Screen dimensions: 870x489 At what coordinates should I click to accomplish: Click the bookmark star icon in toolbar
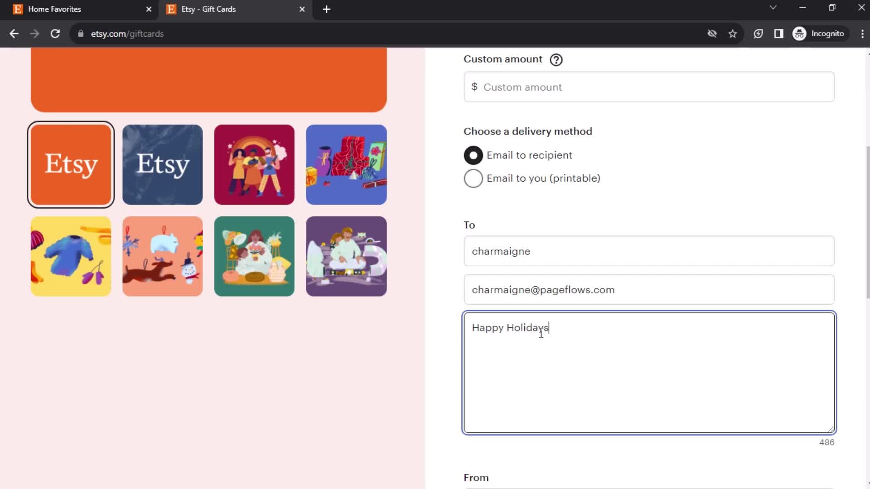[735, 34]
